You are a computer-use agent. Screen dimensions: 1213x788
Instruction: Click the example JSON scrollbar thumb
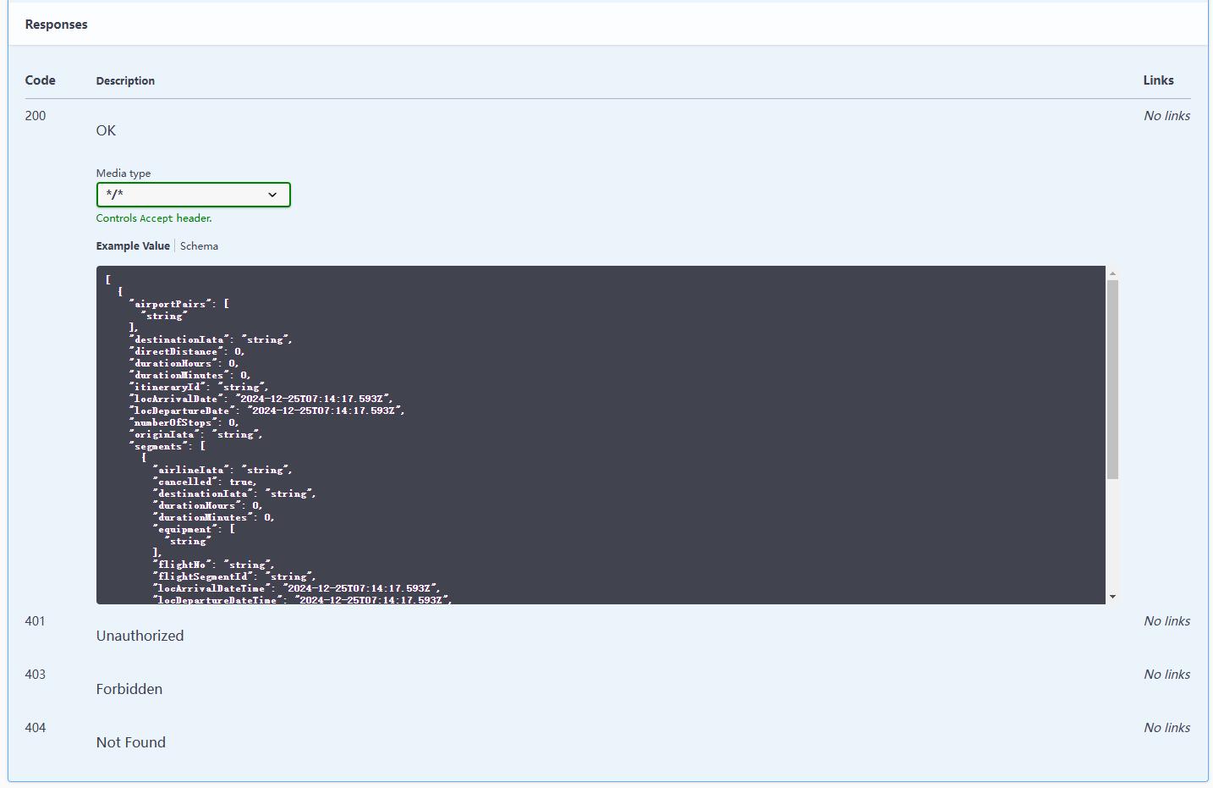tap(1112, 378)
